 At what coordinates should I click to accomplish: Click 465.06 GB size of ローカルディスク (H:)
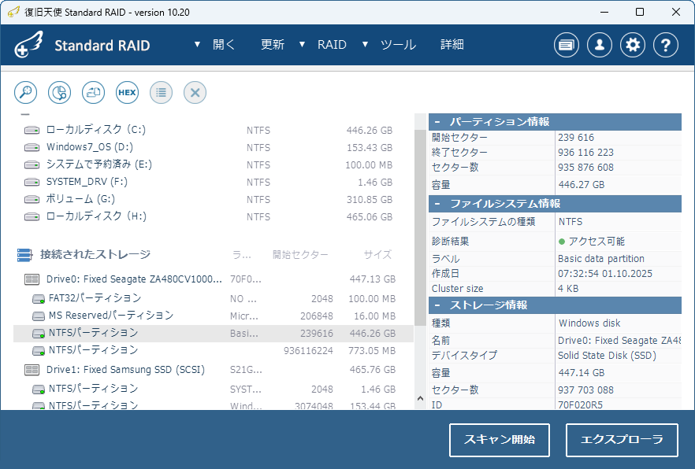370,216
